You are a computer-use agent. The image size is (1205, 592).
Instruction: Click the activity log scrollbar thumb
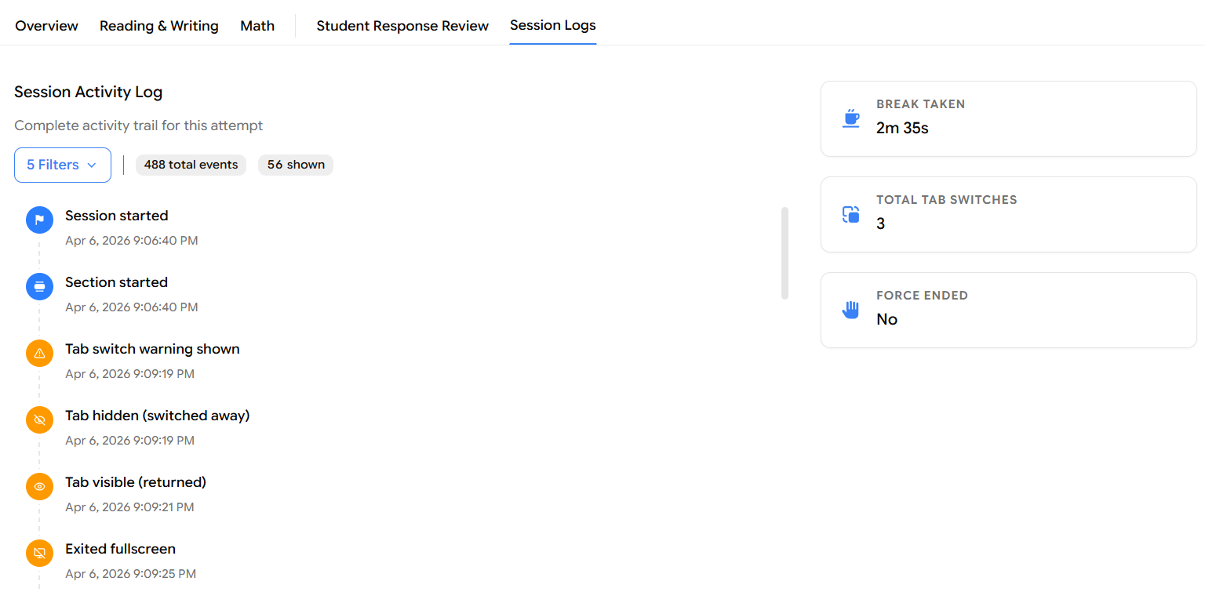click(x=785, y=252)
